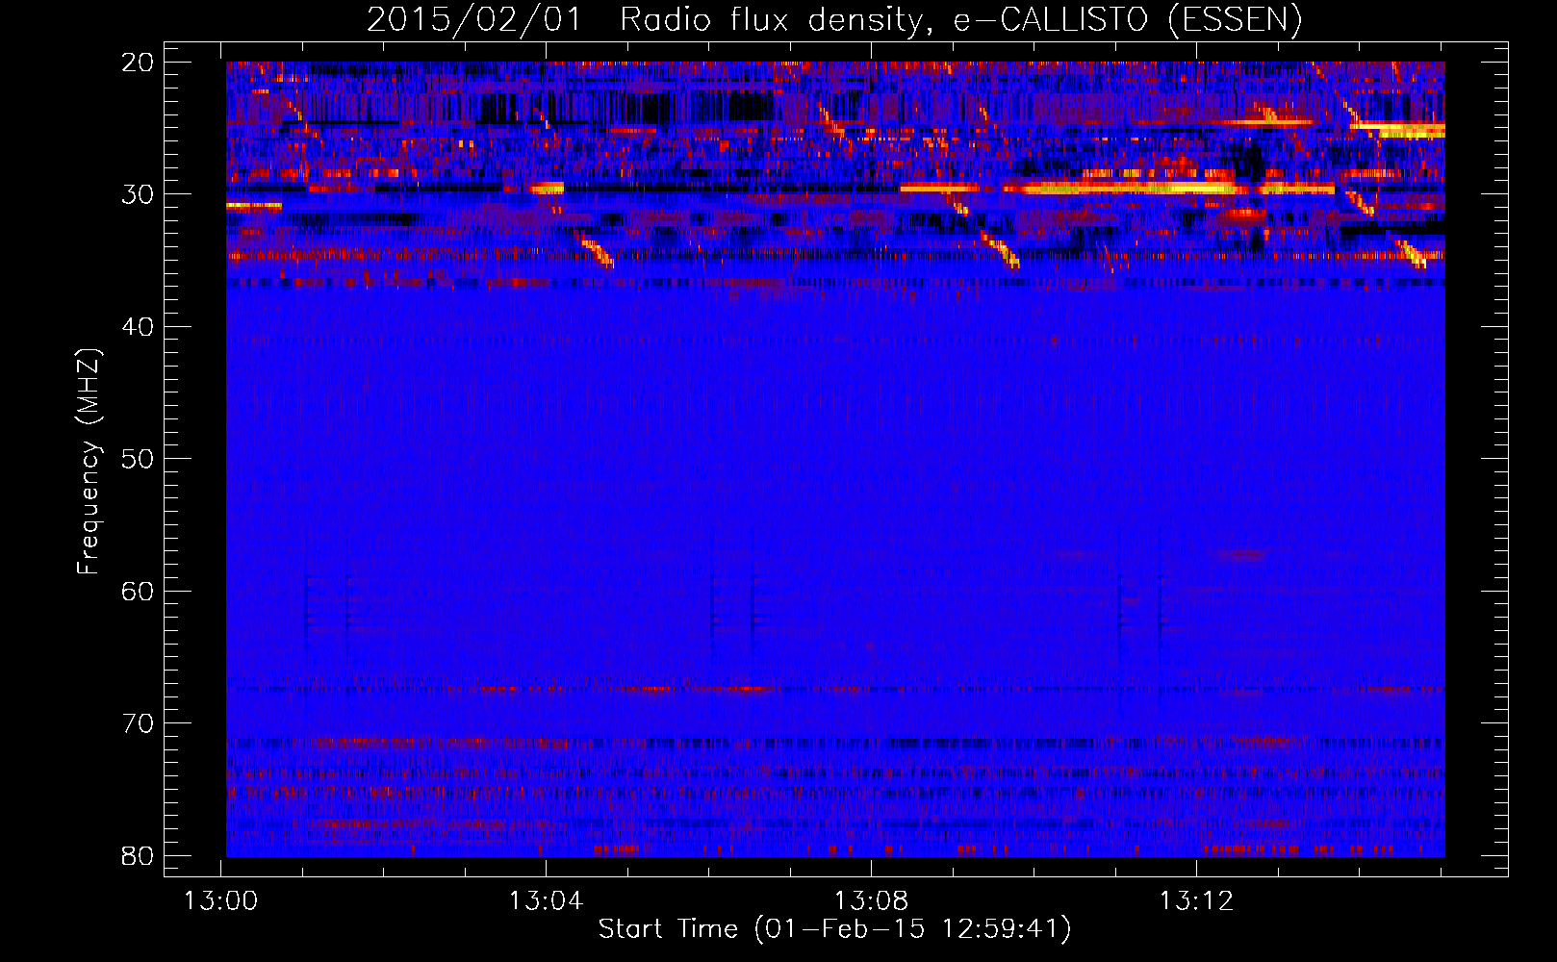Image resolution: width=1557 pixels, height=962 pixels.
Task: Click the 80 frequency tick label
Action: [138, 856]
